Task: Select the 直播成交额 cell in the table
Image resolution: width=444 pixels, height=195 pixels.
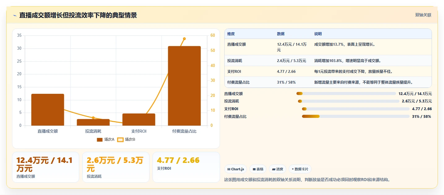Action: [x=249, y=47]
